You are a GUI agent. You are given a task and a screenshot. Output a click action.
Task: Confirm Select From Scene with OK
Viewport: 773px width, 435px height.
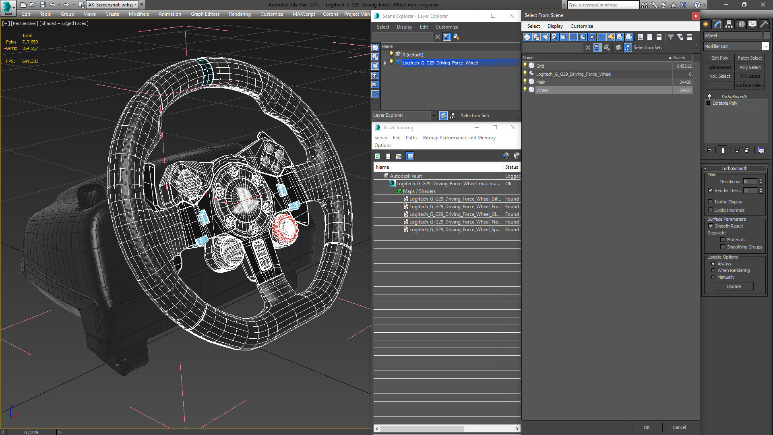coord(647,427)
